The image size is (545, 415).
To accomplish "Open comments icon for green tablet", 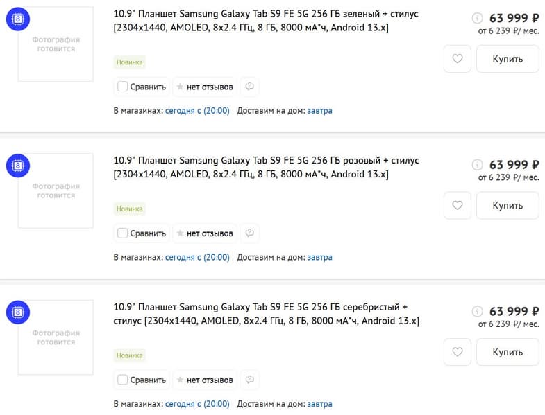I will click(x=249, y=87).
